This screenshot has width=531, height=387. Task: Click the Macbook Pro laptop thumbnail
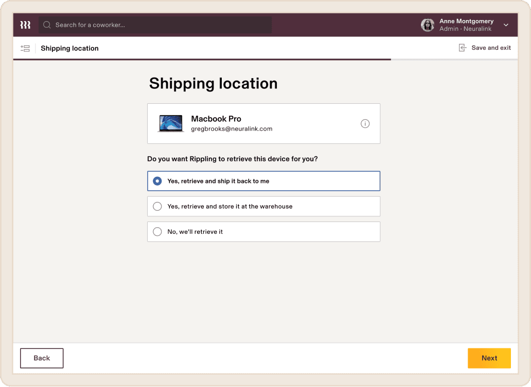[x=171, y=123]
